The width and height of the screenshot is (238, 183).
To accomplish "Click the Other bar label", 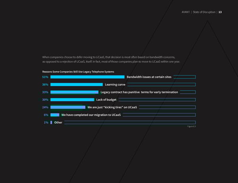I will point(58,123).
